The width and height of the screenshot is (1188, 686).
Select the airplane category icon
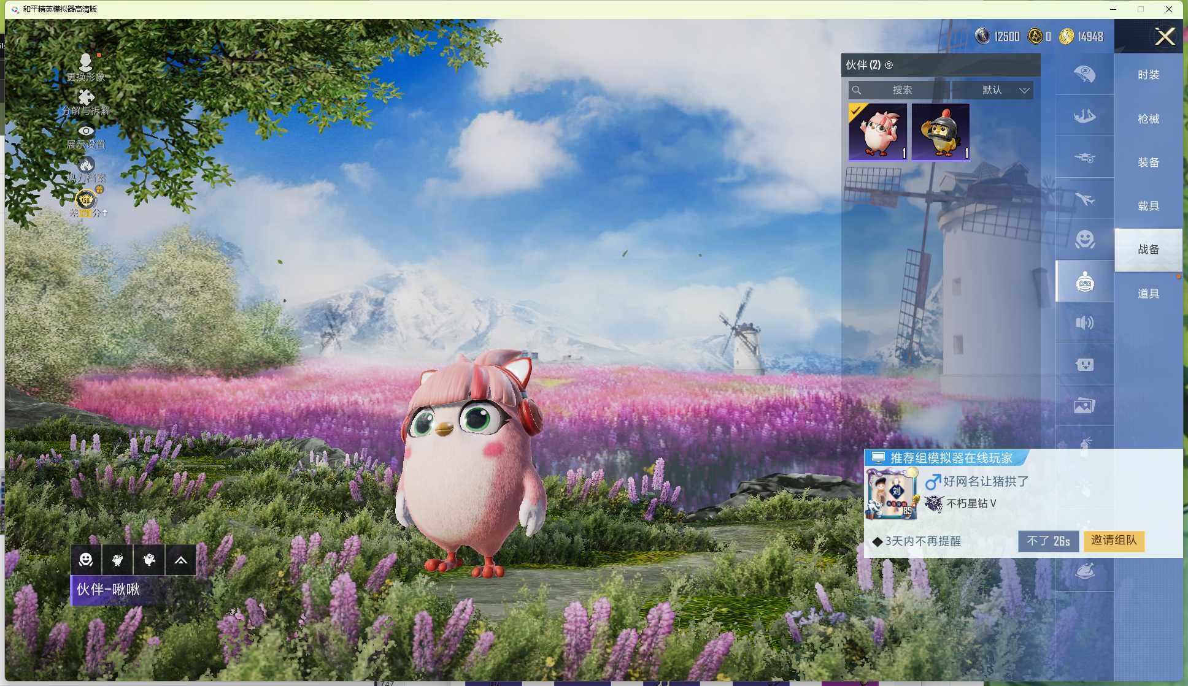pos(1084,199)
